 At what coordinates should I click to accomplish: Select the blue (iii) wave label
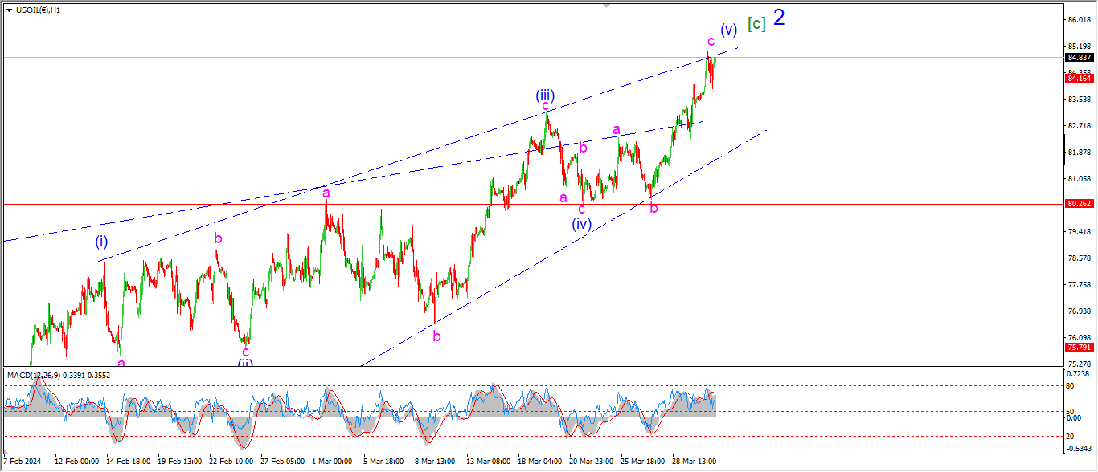coord(546,96)
